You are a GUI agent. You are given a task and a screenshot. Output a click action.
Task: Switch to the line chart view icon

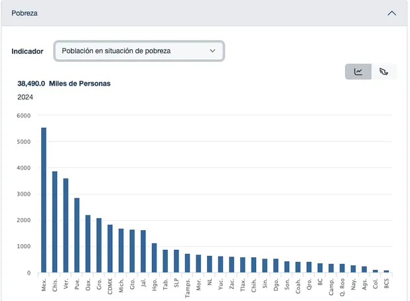(358, 72)
